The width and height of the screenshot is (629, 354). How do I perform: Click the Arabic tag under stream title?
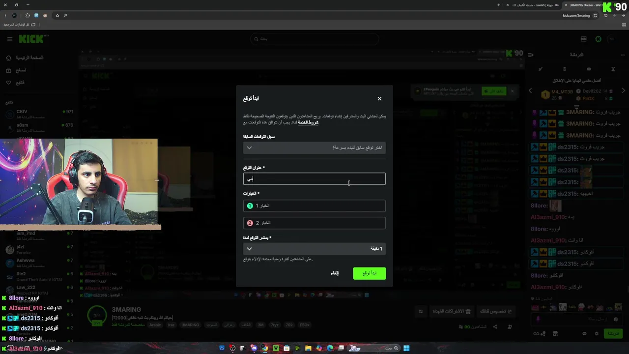155,325
